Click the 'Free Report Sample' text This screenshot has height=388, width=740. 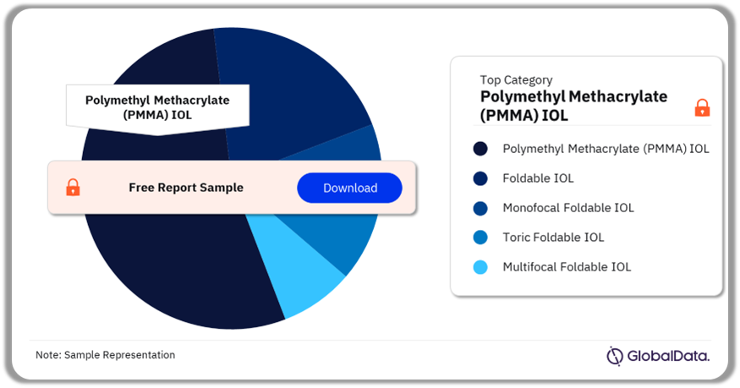(186, 188)
